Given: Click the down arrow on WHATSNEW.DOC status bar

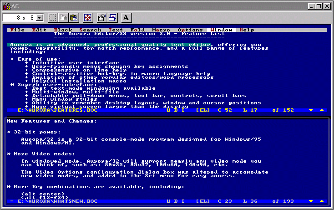Looking at the screenshot, I should tap(311, 201).
